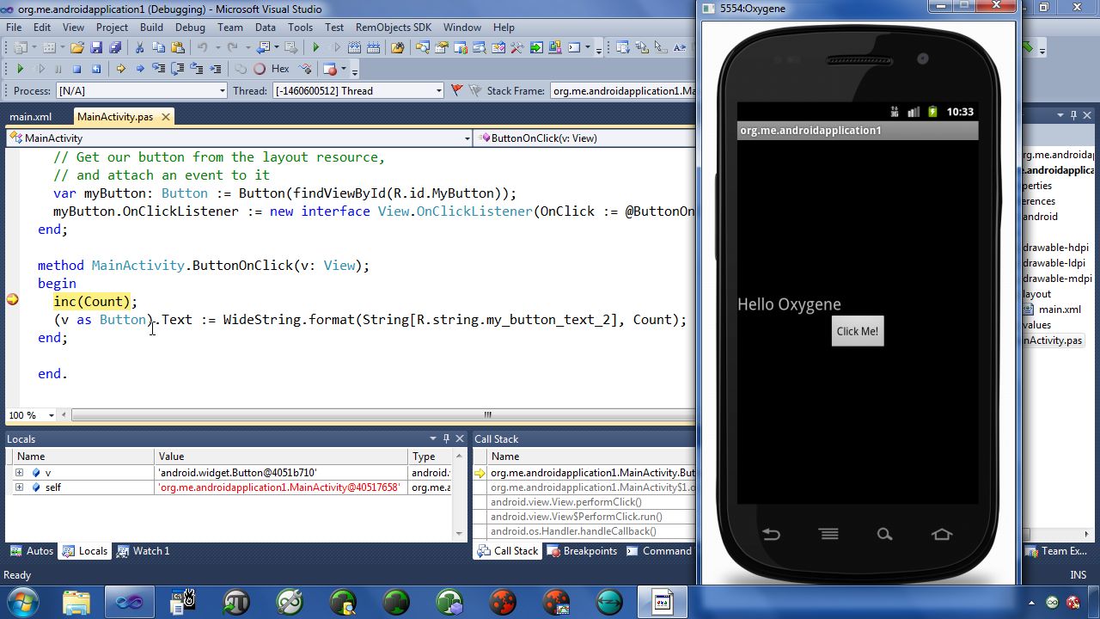Open the Thread dropdown
Image resolution: width=1100 pixels, height=619 pixels.
[x=438, y=90]
